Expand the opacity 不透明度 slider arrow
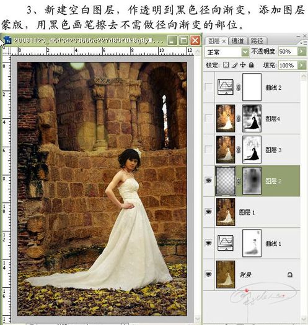 click(302, 51)
